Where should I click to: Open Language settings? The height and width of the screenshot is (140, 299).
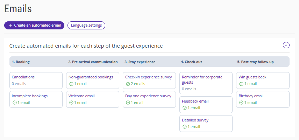[86, 26]
